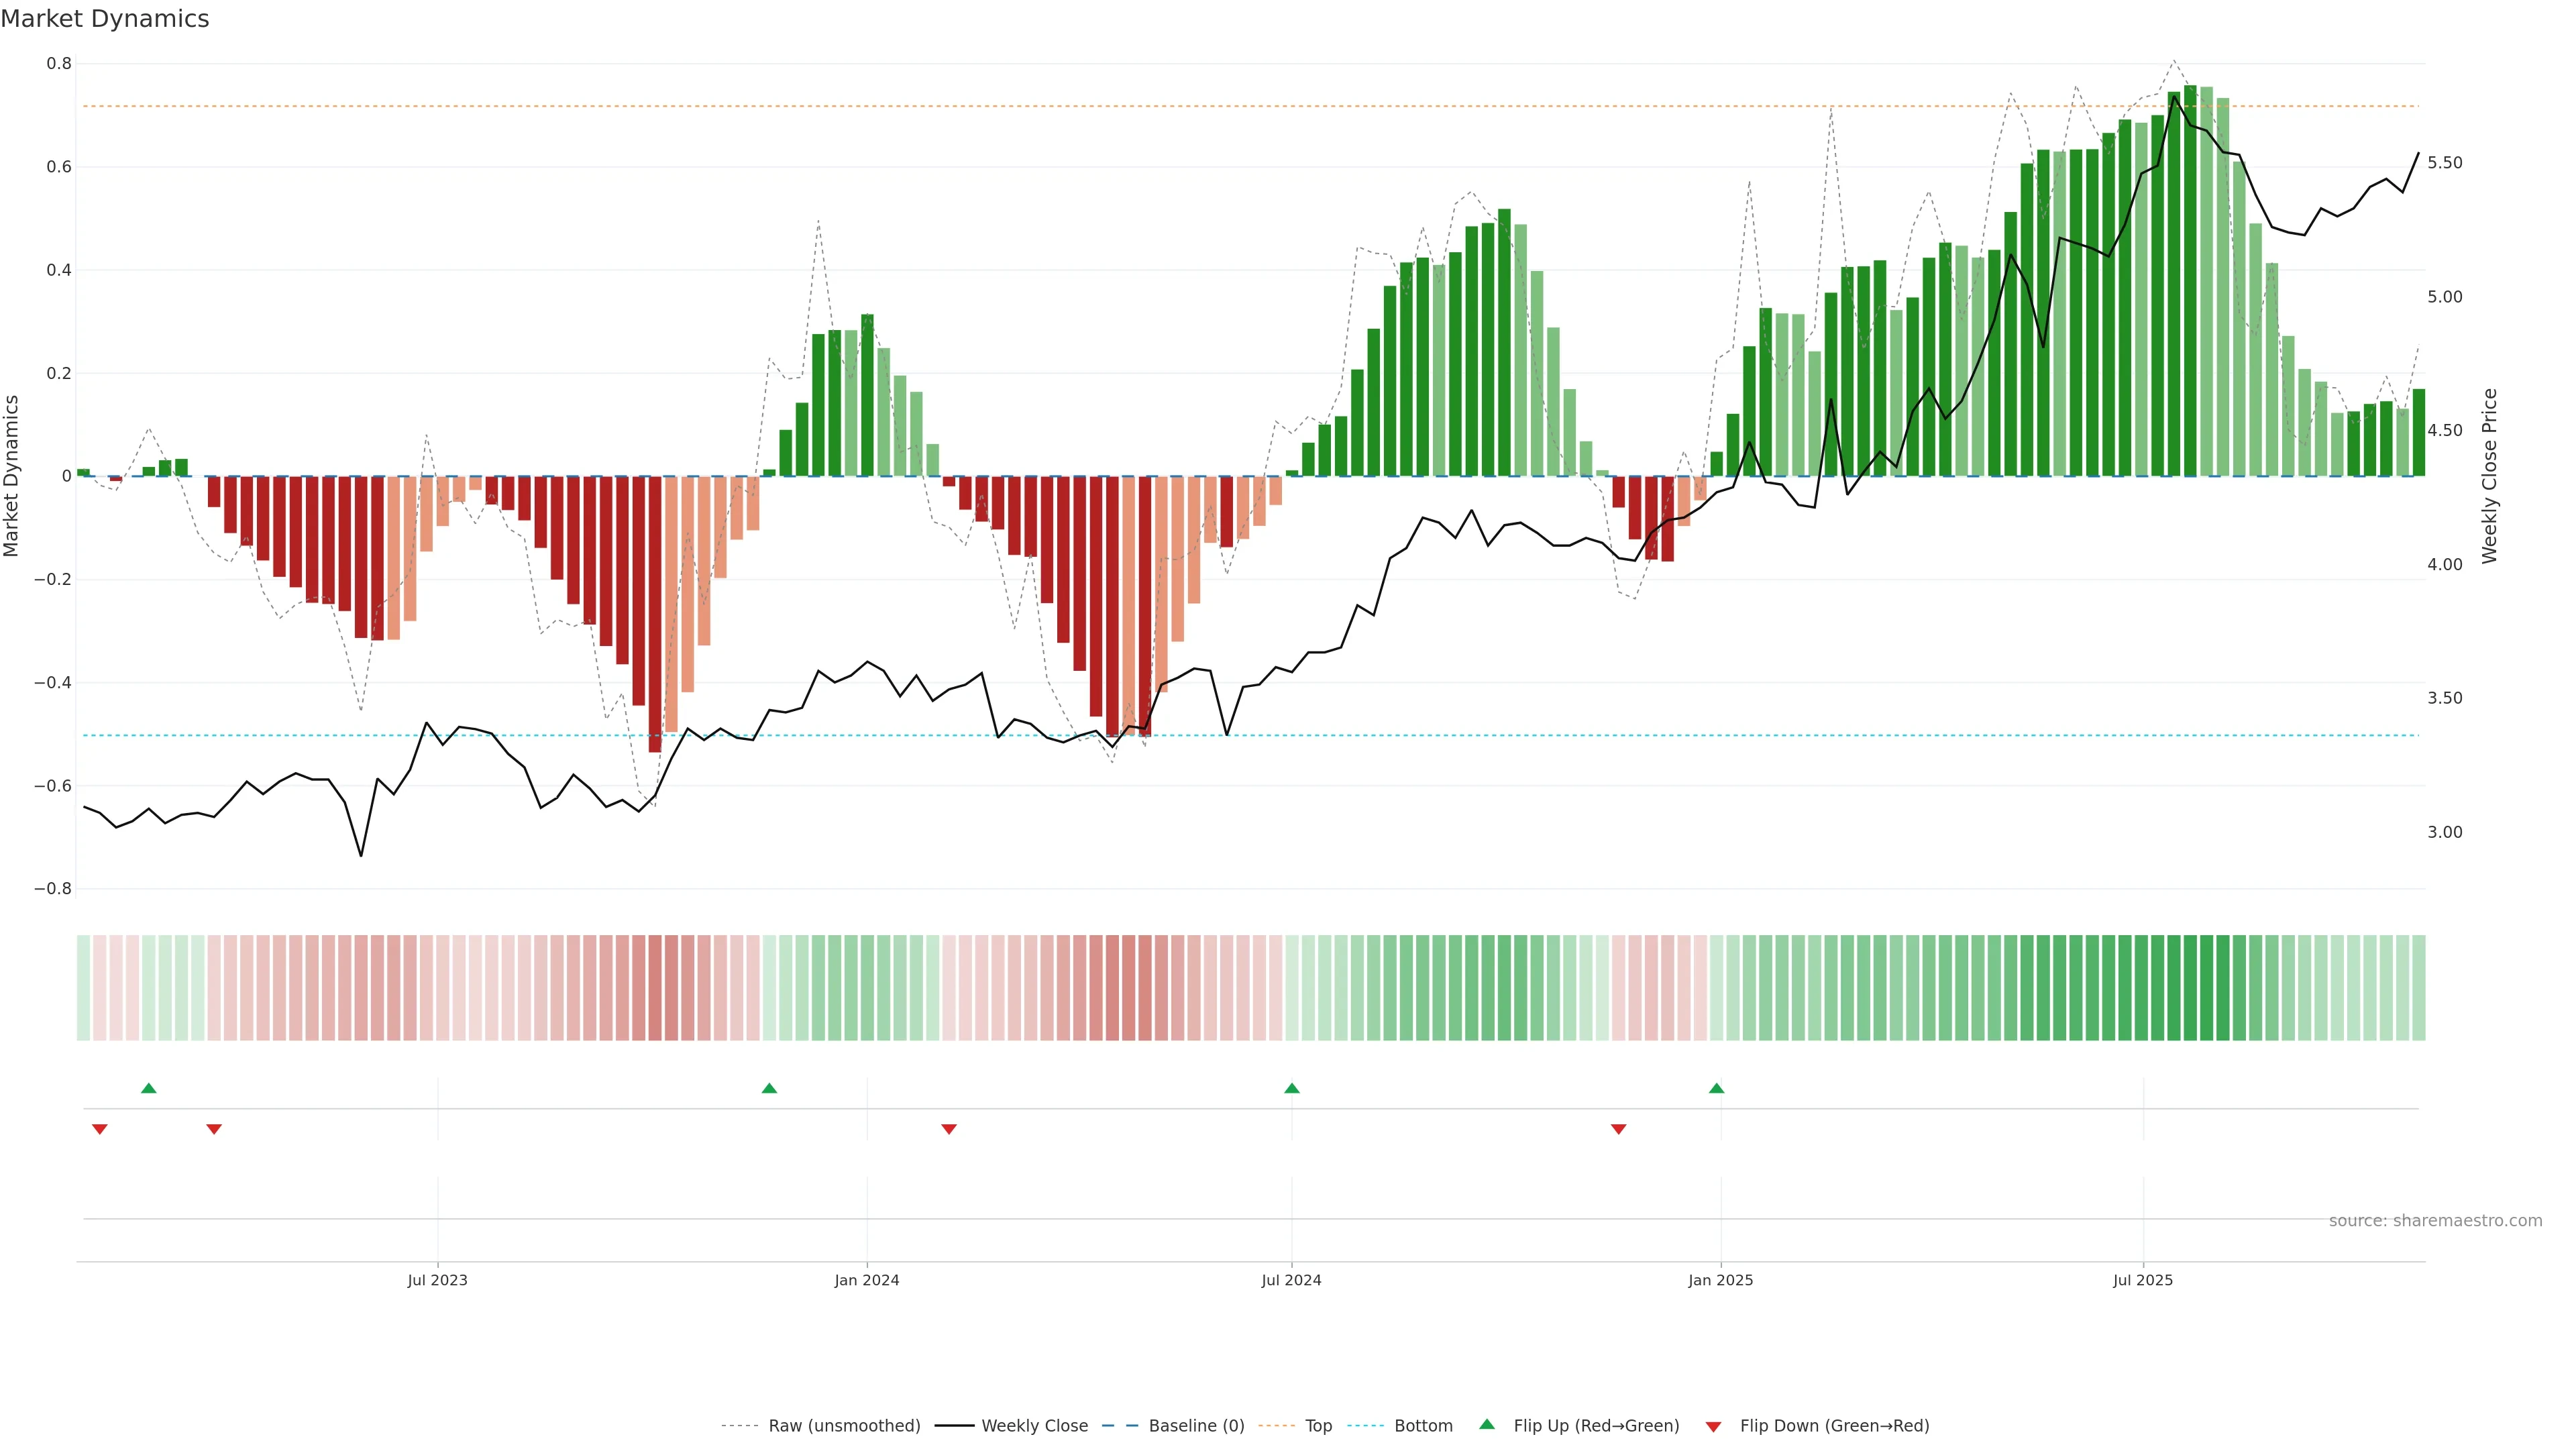Click the Flip Down (Green→Red) legend label
Image resolution: width=2576 pixels, height=1449 pixels.
click(x=1834, y=1426)
